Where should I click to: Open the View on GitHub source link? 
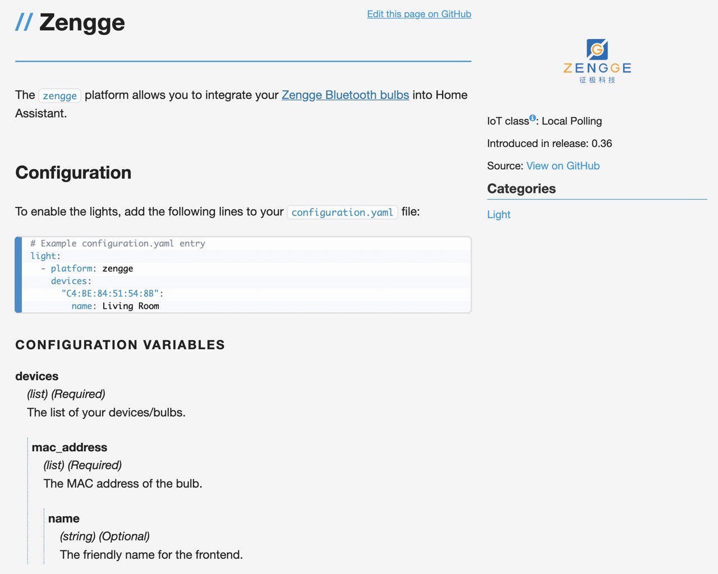click(x=563, y=166)
